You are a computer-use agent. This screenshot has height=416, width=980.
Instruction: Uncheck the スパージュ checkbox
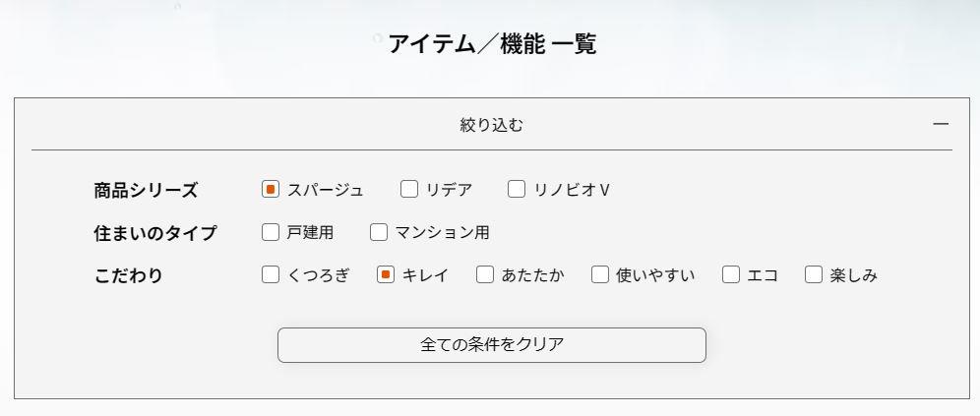click(271, 190)
